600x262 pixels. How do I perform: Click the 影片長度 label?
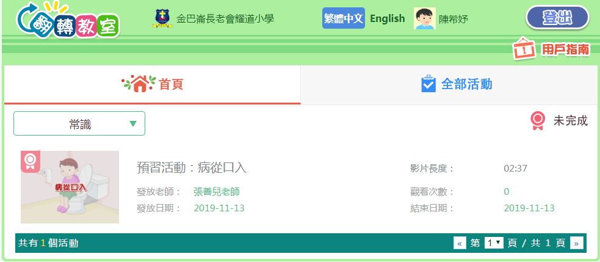point(432,169)
